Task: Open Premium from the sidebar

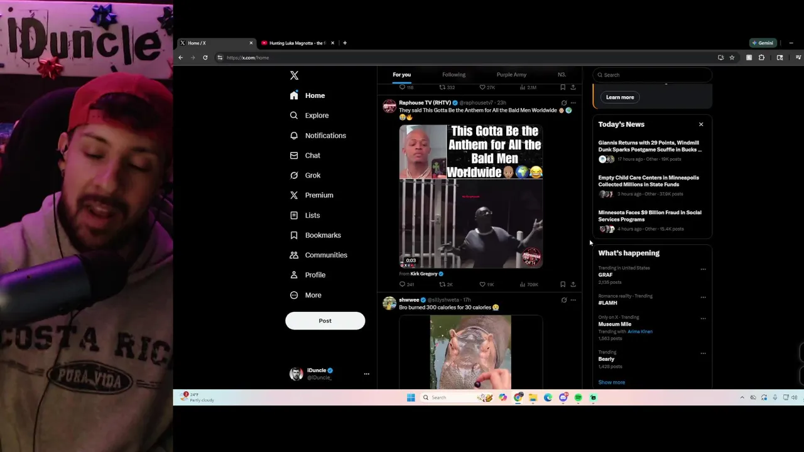Action: pyautogui.click(x=311, y=195)
